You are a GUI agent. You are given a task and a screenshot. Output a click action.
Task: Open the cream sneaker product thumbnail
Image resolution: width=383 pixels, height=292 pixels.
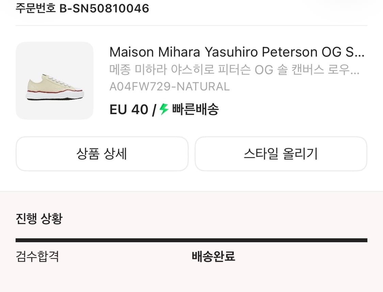pyautogui.click(x=54, y=81)
